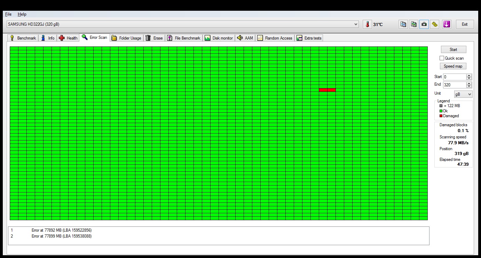Click the Start scan button
The height and width of the screenshot is (258, 481).
click(453, 50)
